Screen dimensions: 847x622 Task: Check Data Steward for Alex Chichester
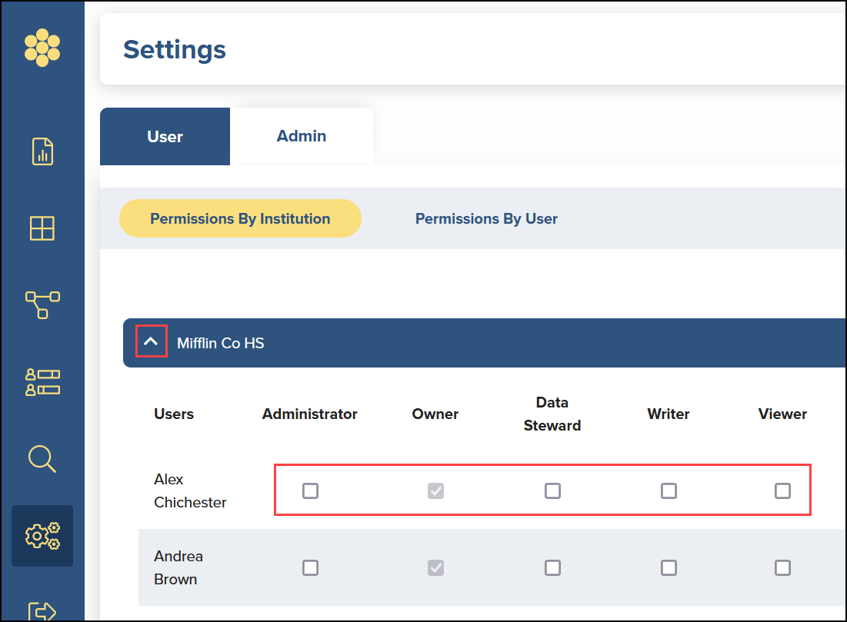tap(552, 491)
